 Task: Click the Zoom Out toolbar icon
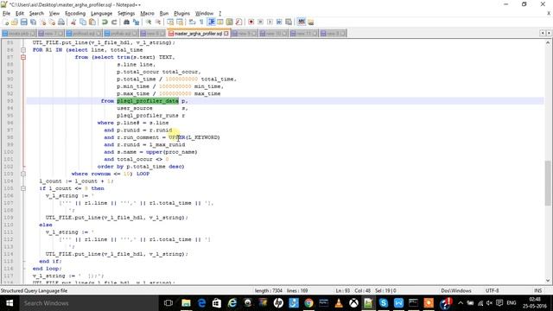coord(158,22)
